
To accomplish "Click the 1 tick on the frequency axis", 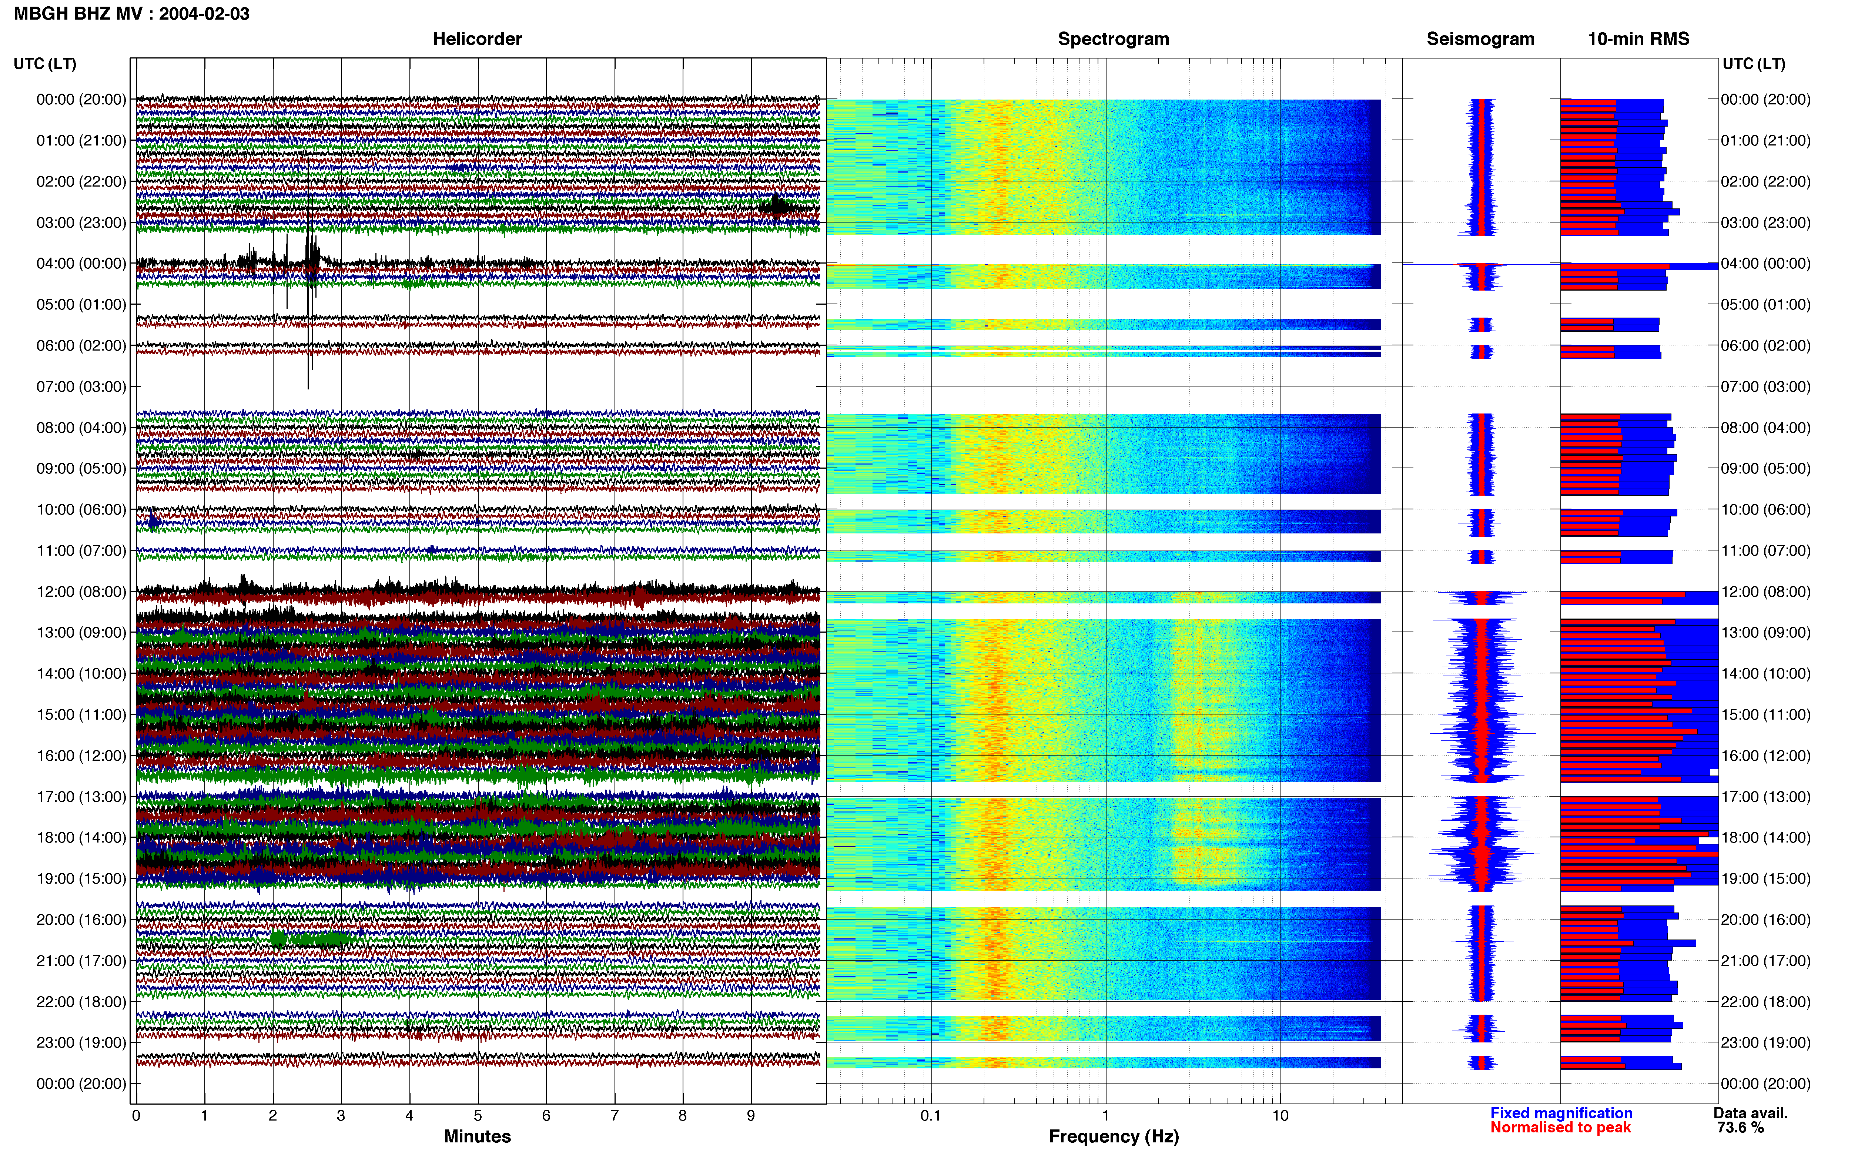I will [x=1106, y=1115].
